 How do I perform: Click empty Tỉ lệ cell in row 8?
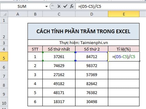point(124,84)
